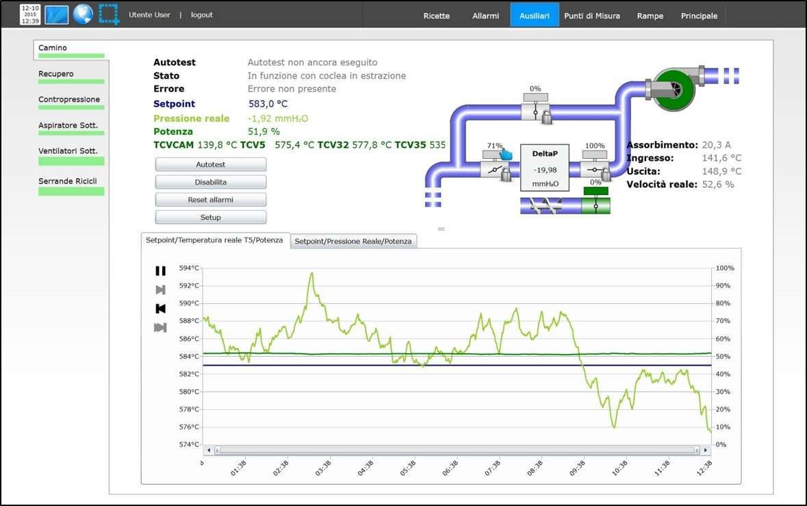Click the blue desktop screen icon

coord(57,14)
